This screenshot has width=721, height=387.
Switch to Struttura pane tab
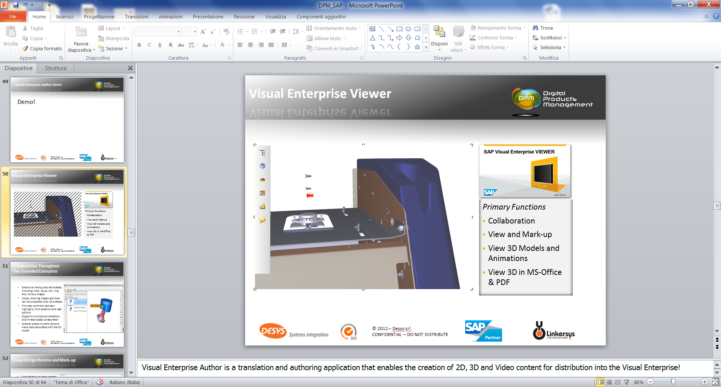[56, 68]
